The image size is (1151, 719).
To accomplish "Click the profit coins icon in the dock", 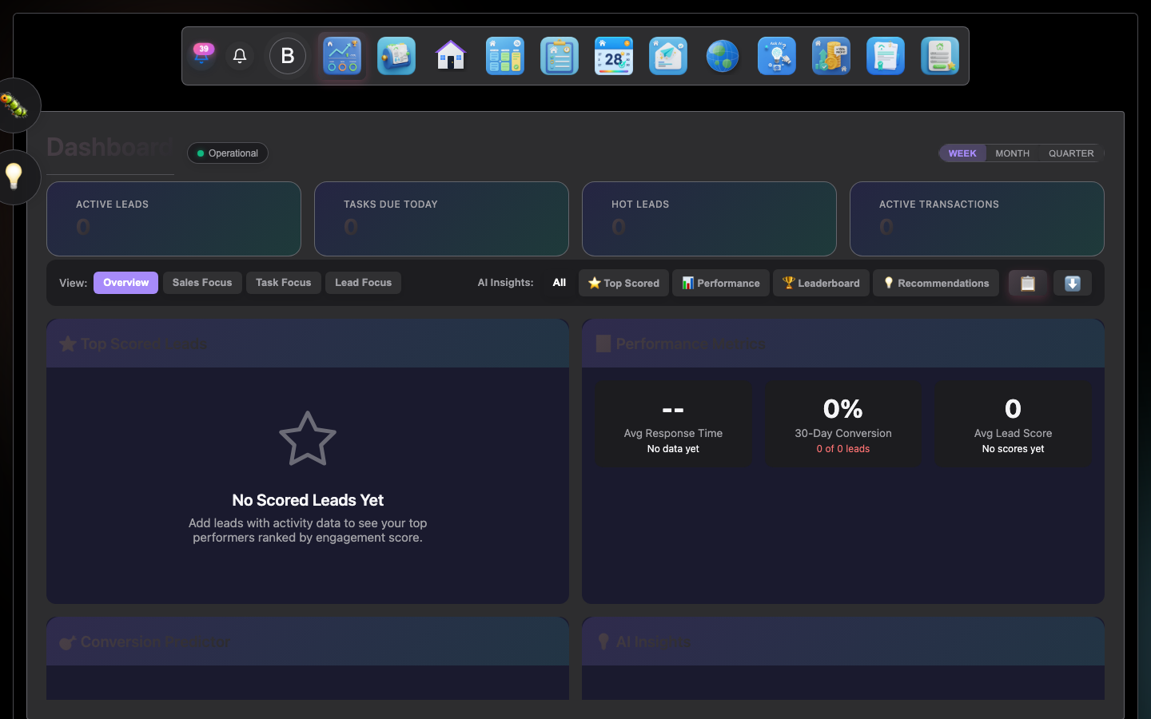I will click(x=830, y=56).
